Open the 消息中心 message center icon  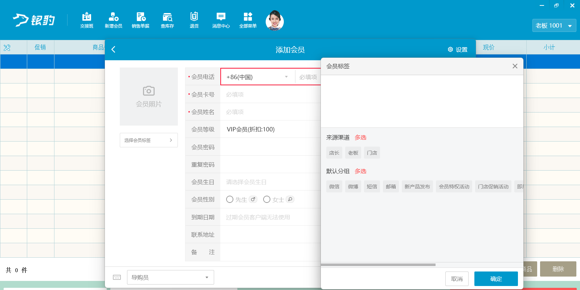pyautogui.click(x=221, y=20)
